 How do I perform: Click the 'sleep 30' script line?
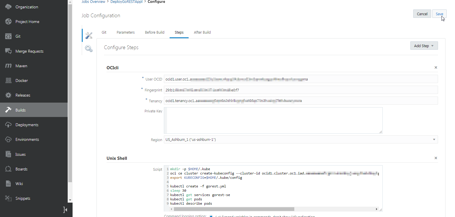point(178,191)
